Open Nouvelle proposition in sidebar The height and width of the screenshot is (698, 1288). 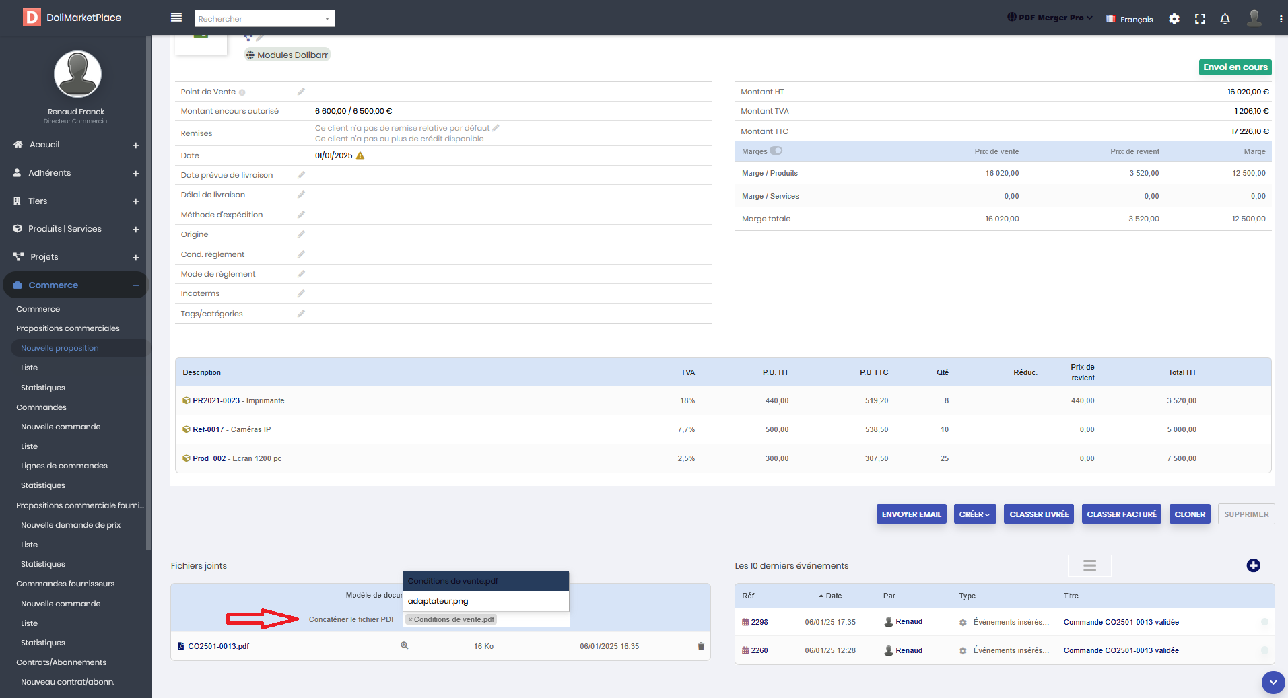60,348
